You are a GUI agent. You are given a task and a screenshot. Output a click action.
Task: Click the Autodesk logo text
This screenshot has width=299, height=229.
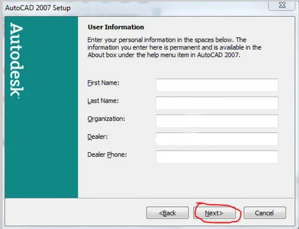16,60
